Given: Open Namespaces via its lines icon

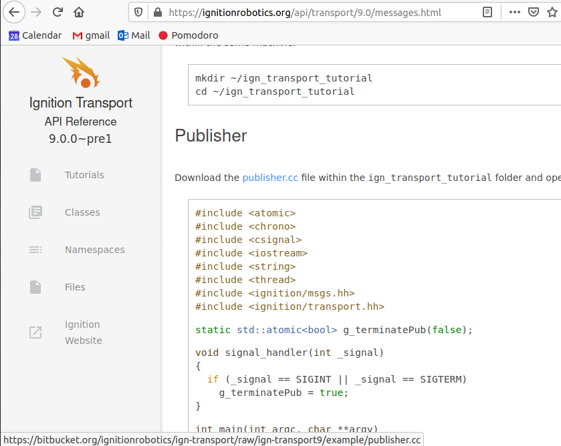Looking at the screenshot, I should (35, 249).
